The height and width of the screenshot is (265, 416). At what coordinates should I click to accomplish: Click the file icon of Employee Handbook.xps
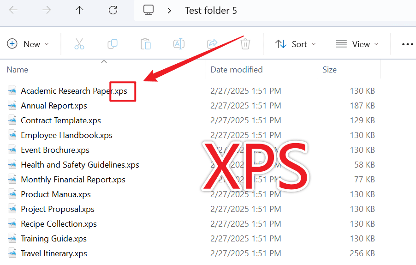12,135
